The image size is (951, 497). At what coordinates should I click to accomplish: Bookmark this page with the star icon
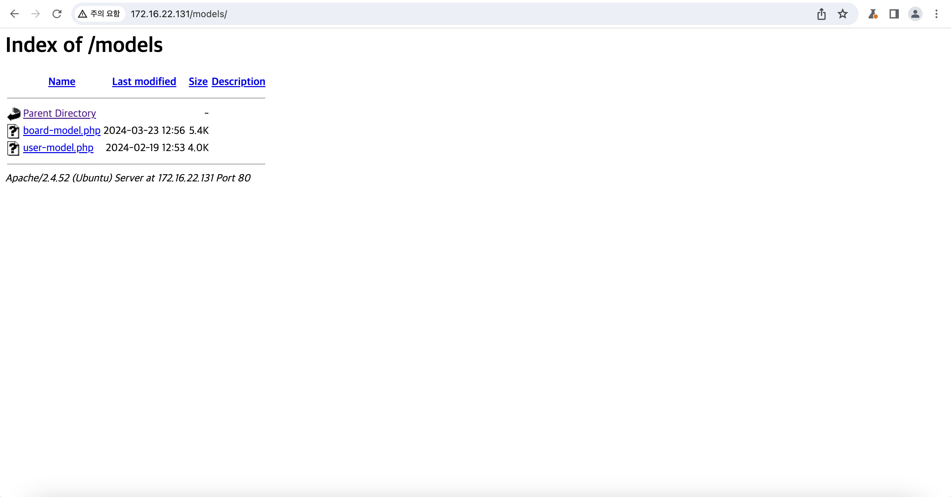point(842,14)
